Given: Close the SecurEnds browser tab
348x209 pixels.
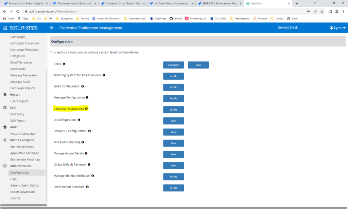Looking at the screenshot, I should click(x=289, y=3).
